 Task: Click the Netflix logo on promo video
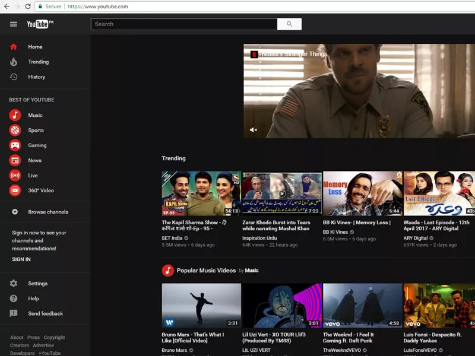254,55
